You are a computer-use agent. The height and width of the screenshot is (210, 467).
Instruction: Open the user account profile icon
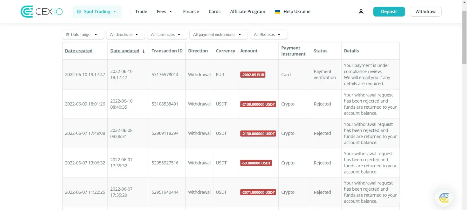click(361, 12)
